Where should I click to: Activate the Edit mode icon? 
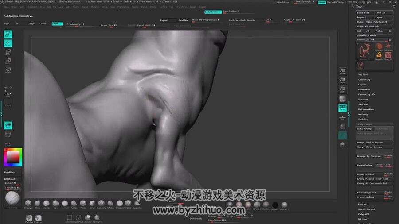pyautogui.click(x=8, y=34)
